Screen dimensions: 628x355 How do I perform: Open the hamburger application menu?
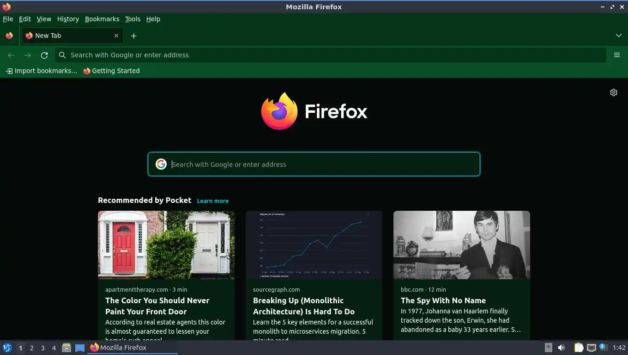(617, 55)
